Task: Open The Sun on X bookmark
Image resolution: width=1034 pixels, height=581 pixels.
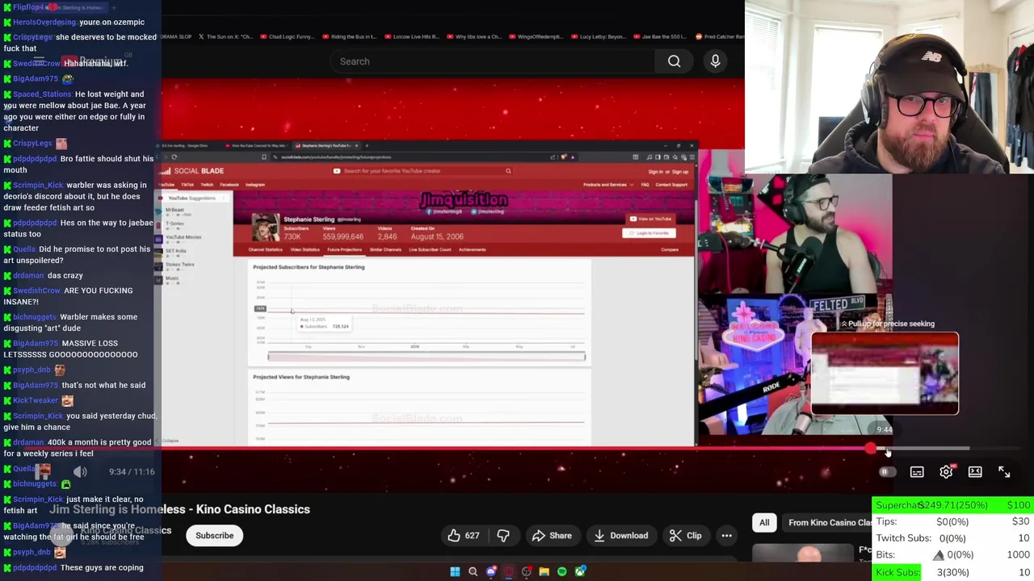Action: [225, 36]
